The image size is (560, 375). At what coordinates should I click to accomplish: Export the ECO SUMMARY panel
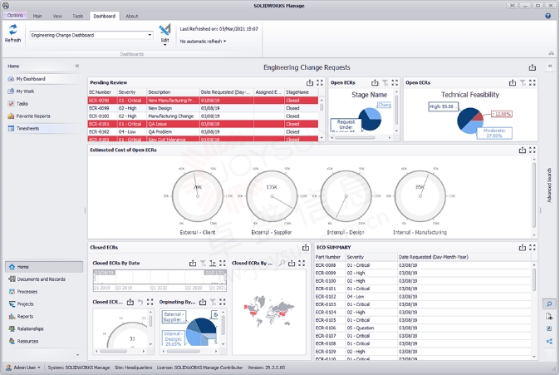click(523, 248)
